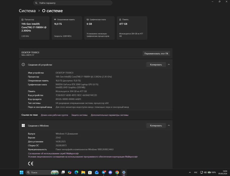
Task: Open Соглашение об использовании служб Майкрософт
Action: tap(53, 153)
